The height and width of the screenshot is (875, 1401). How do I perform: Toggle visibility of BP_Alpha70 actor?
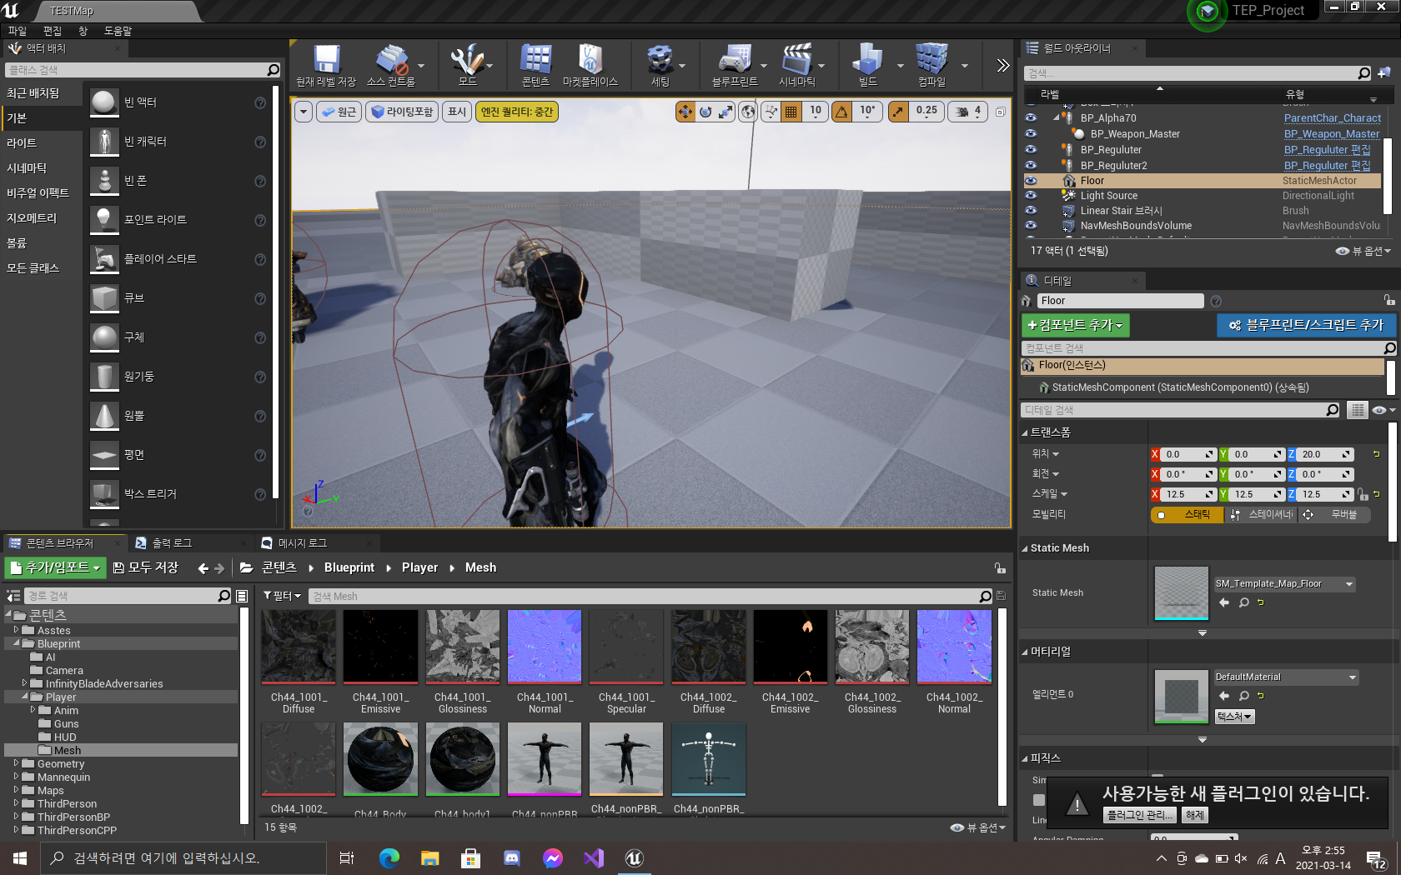1031,118
